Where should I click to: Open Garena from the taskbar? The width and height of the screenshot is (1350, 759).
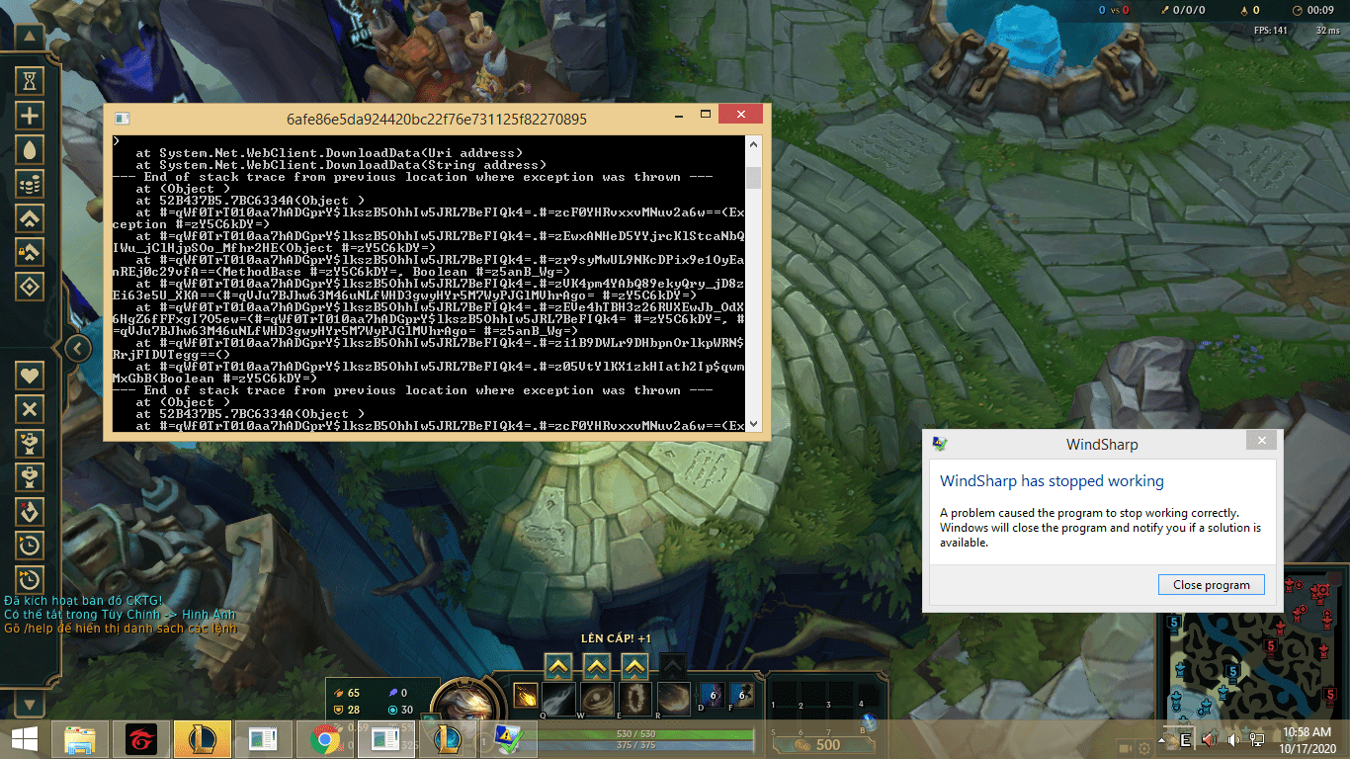pyautogui.click(x=142, y=739)
